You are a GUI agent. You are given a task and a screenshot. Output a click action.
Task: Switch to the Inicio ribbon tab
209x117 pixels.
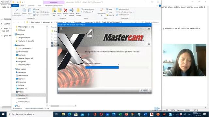pyautogui.click(x=23, y=6)
